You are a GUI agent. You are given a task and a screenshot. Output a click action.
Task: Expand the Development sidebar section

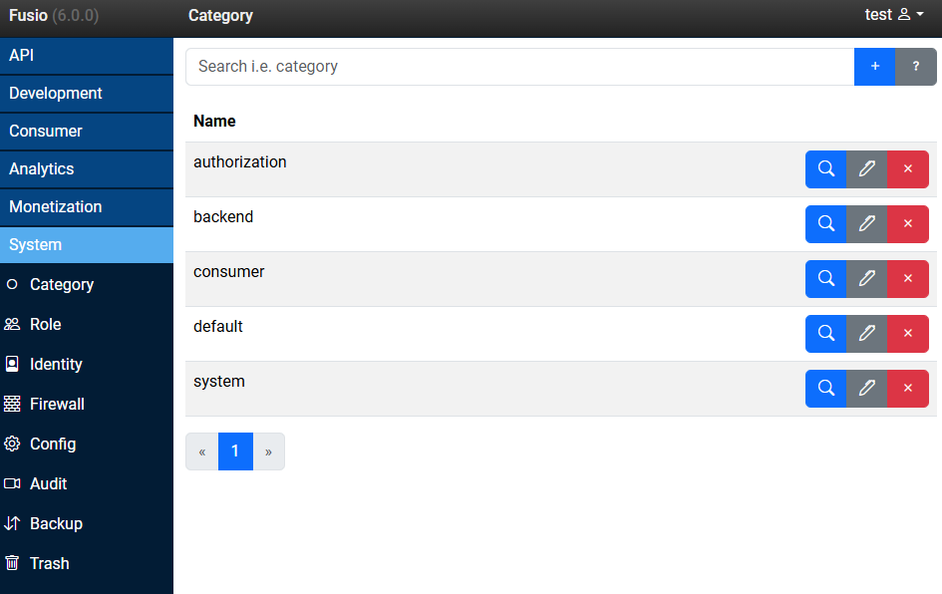pos(87,94)
